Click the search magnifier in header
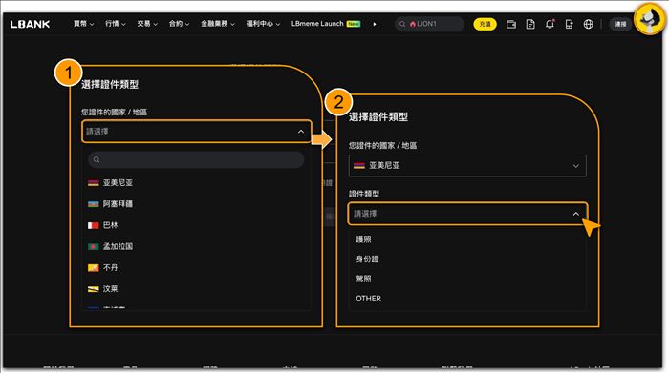The image size is (669, 373). pyautogui.click(x=402, y=24)
